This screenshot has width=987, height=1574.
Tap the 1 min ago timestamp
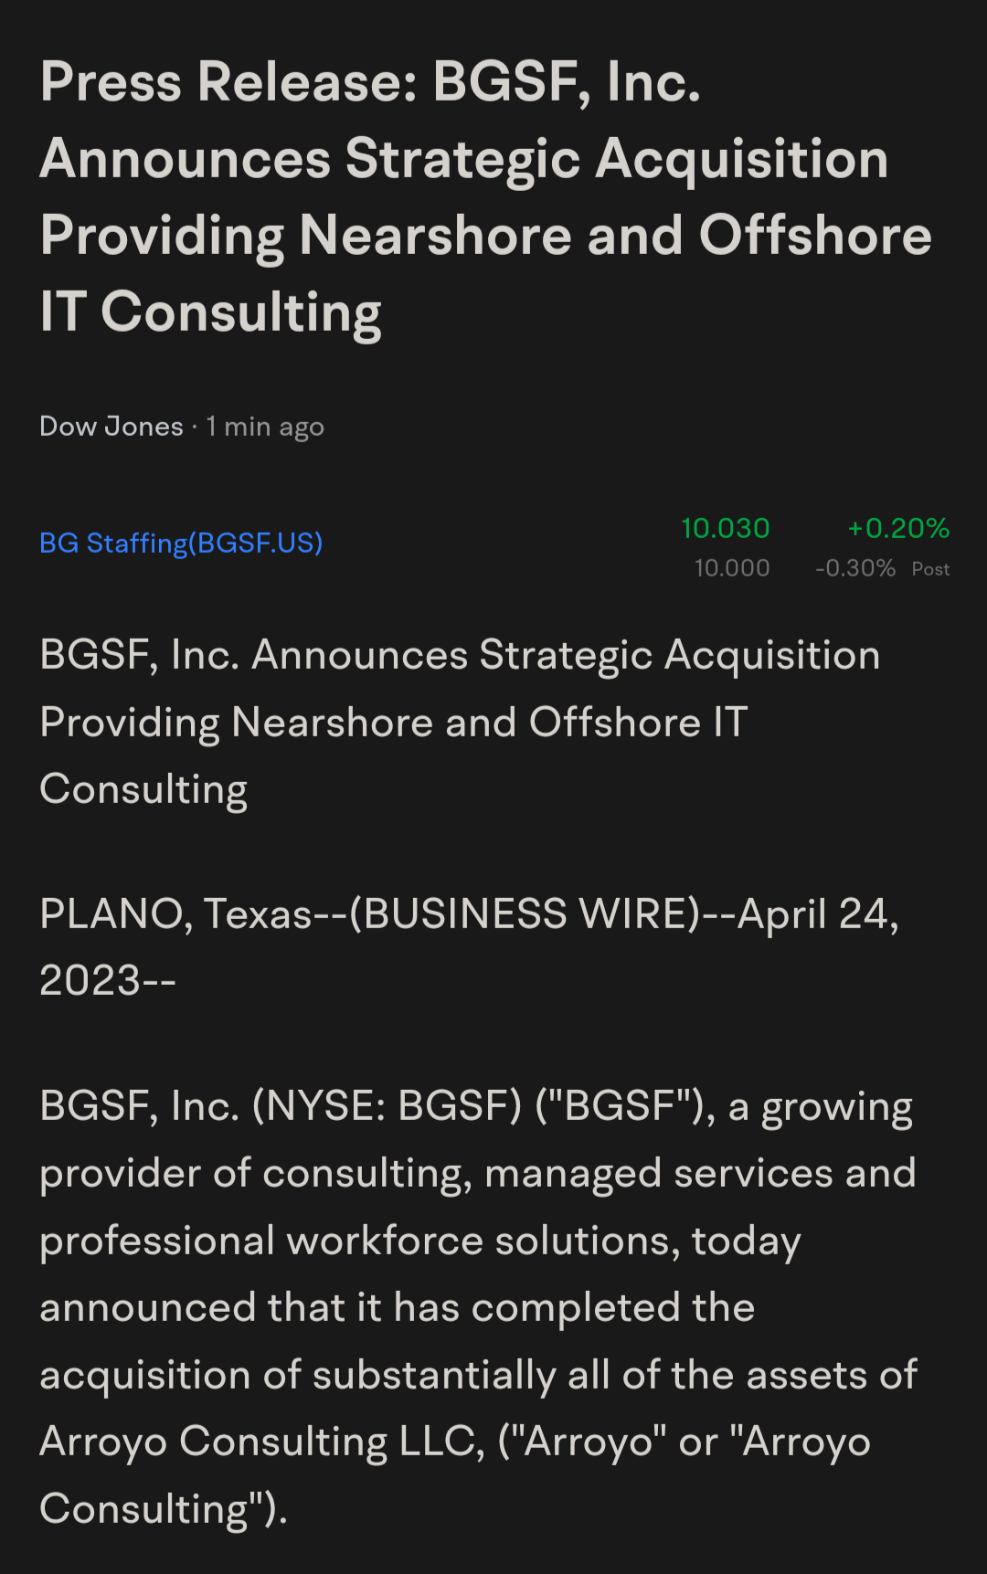click(x=265, y=428)
